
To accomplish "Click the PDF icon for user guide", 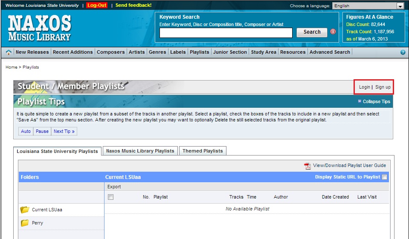I will (307, 166).
